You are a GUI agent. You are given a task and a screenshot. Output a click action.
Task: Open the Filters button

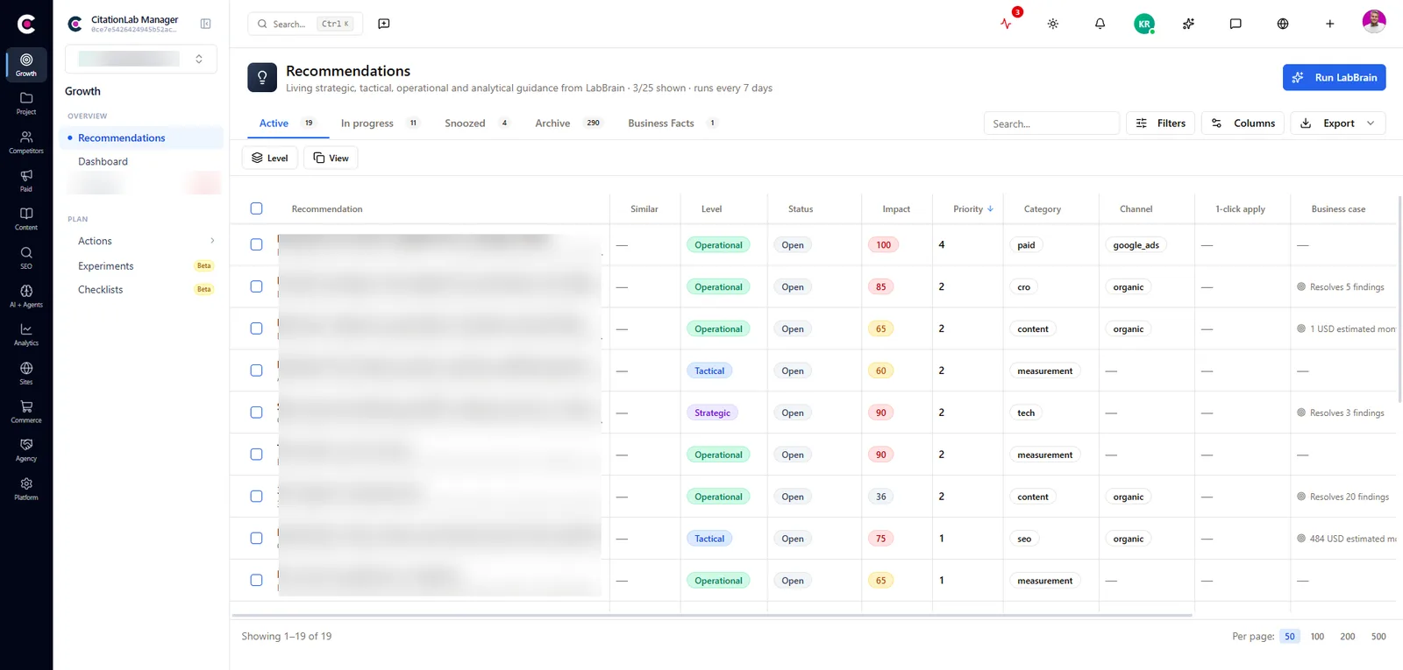(x=1160, y=123)
